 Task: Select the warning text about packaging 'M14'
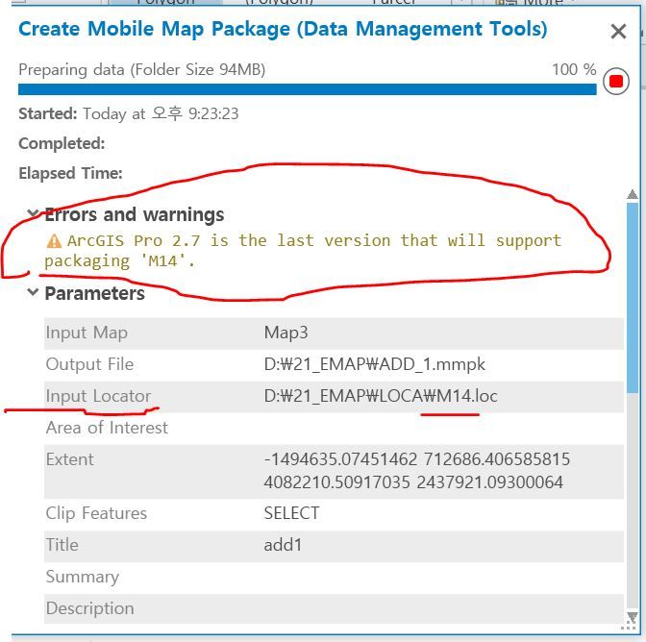pyautogui.click(x=303, y=251)
